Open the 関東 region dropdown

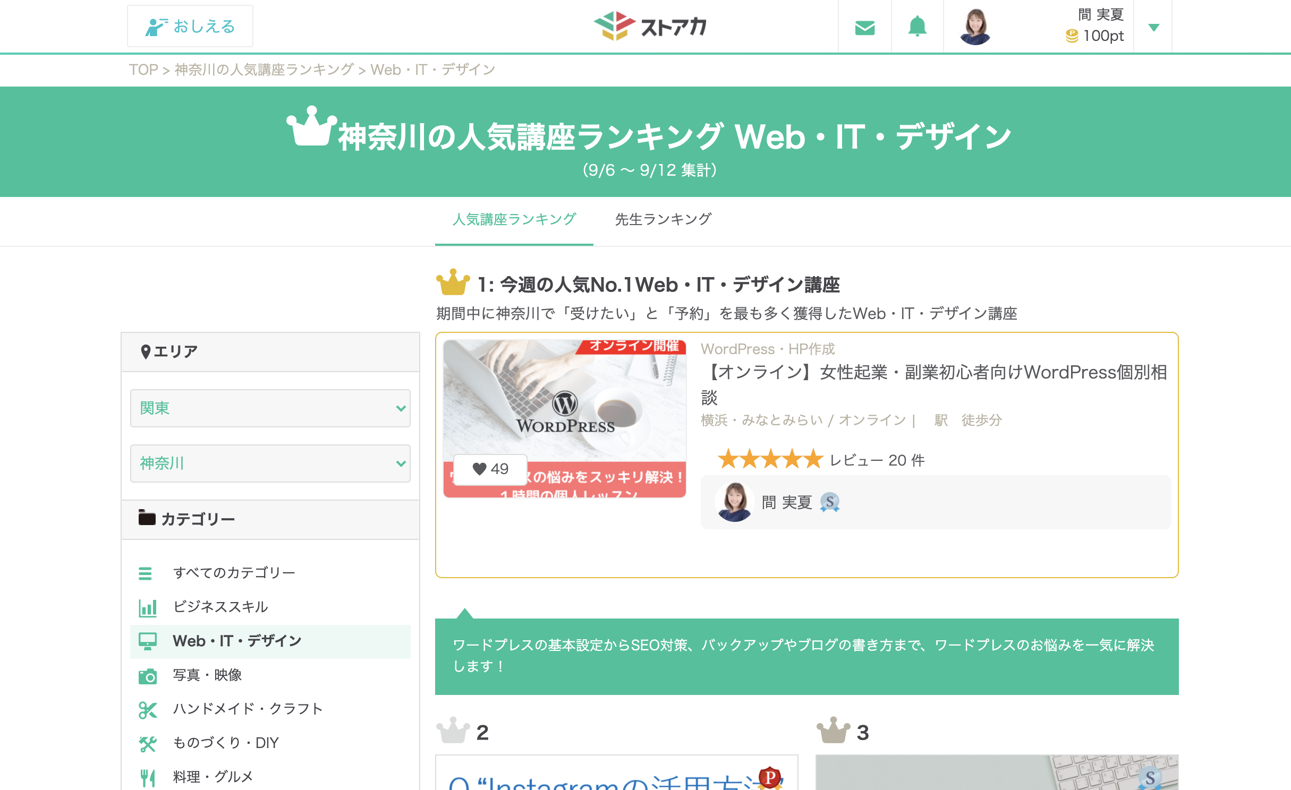point(270,408)
